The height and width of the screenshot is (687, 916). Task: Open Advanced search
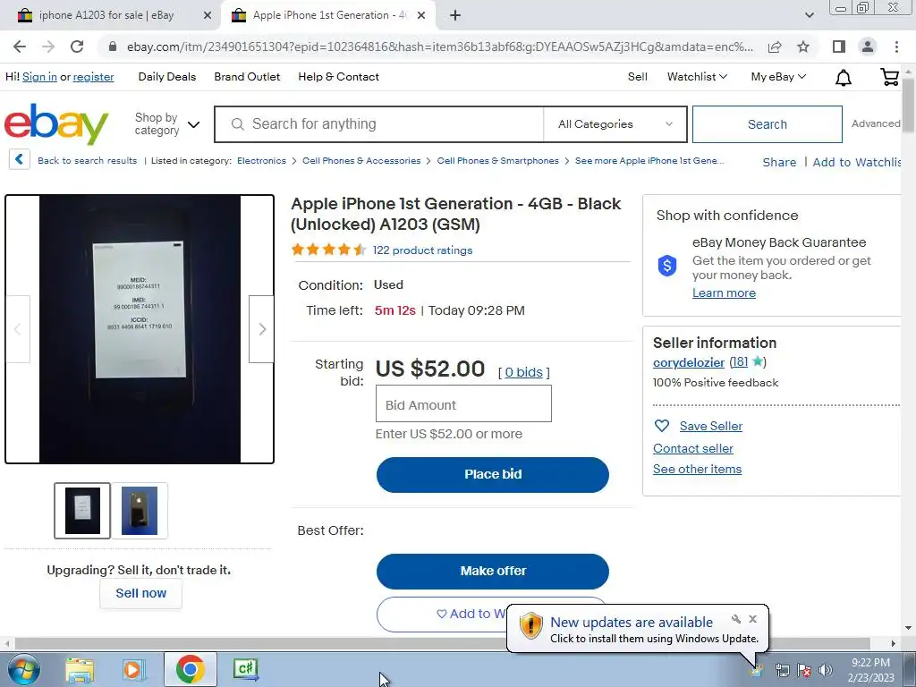click(x=875, y=123)
